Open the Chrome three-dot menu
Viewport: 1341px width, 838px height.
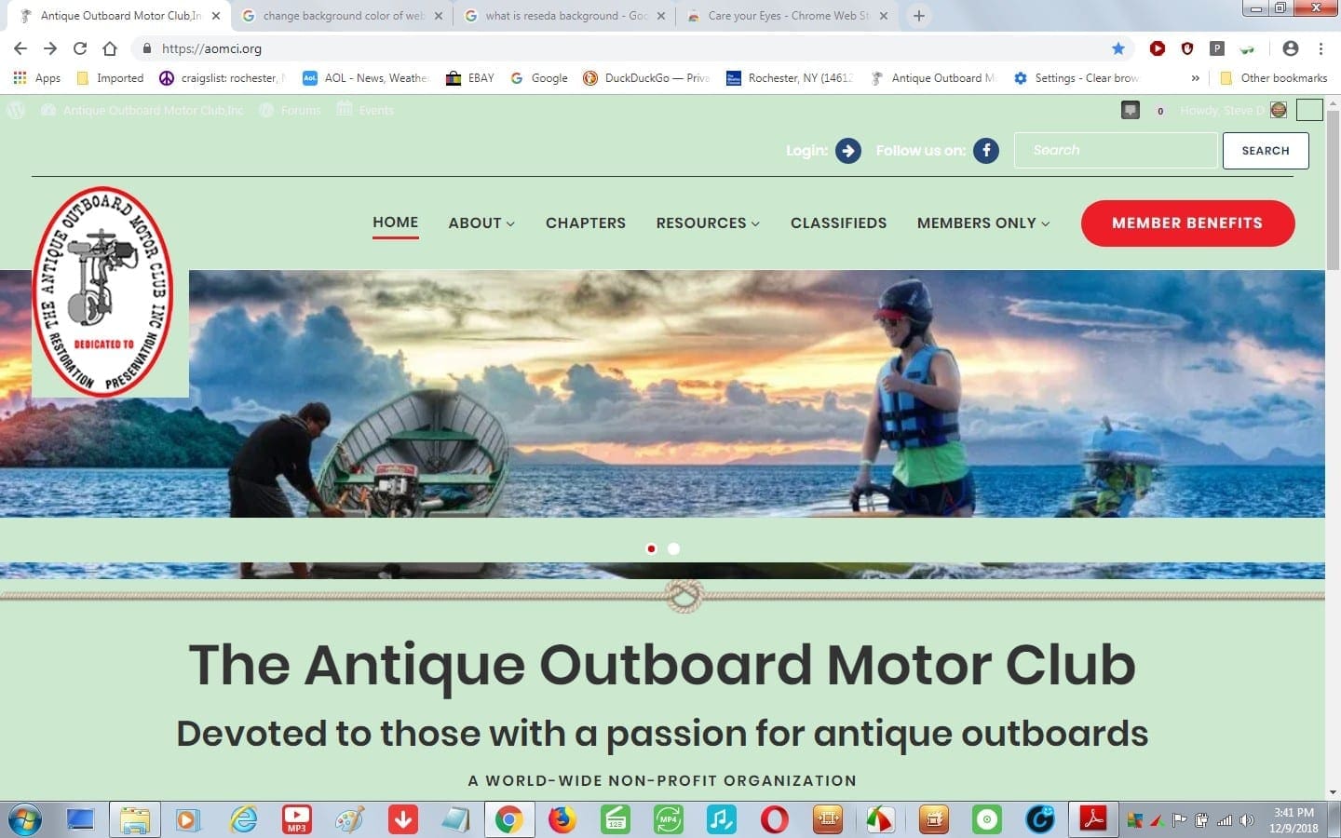click(x=1321, y=48)
